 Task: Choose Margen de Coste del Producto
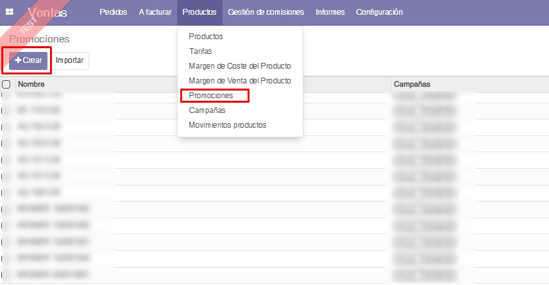(x=240, y=66)
